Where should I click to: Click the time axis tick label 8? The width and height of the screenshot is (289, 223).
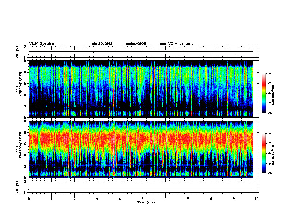(211, 199)
